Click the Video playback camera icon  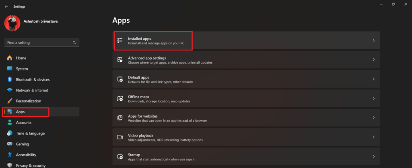pyautogui.click(x=119, y=137)
